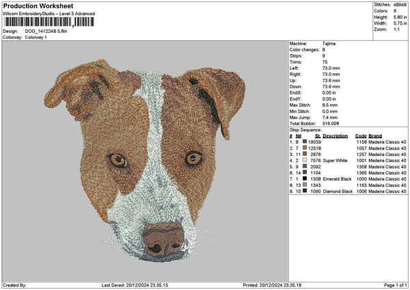Viewport: 410px width, 290px height.
Task: Click the Description column header
Action: click(x=336, y=135)
